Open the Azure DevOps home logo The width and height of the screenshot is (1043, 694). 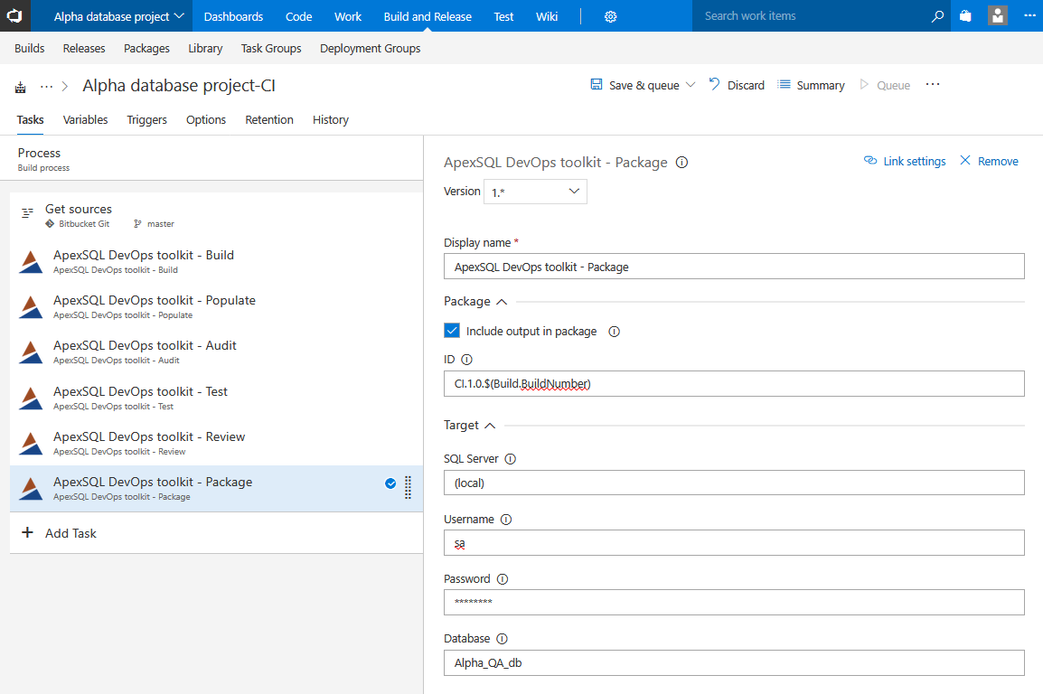(14, 15)
